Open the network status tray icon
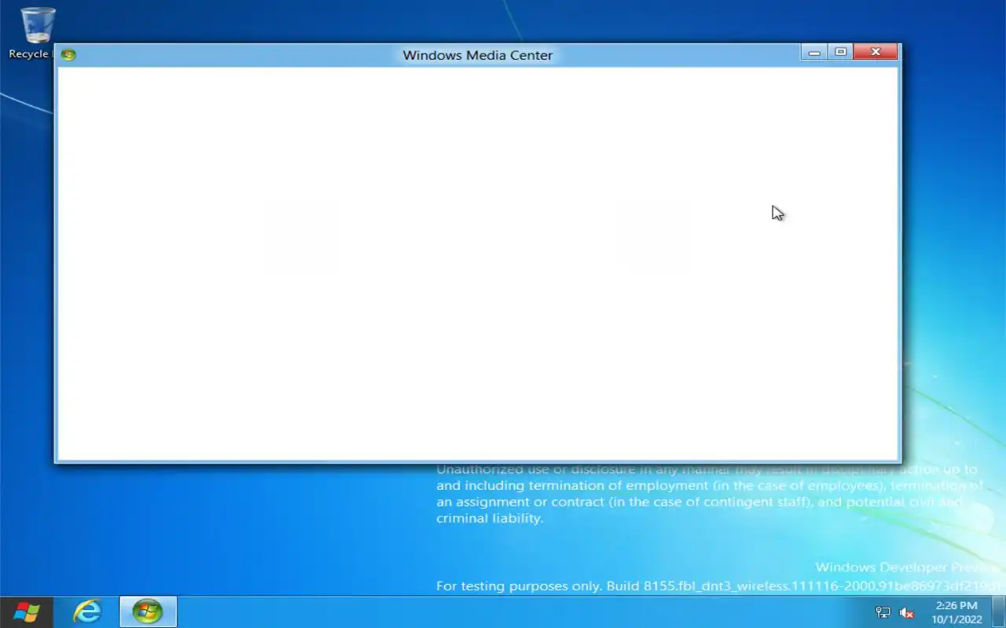Viewport: 1006px width, 628px height. (x=883, y=612)
